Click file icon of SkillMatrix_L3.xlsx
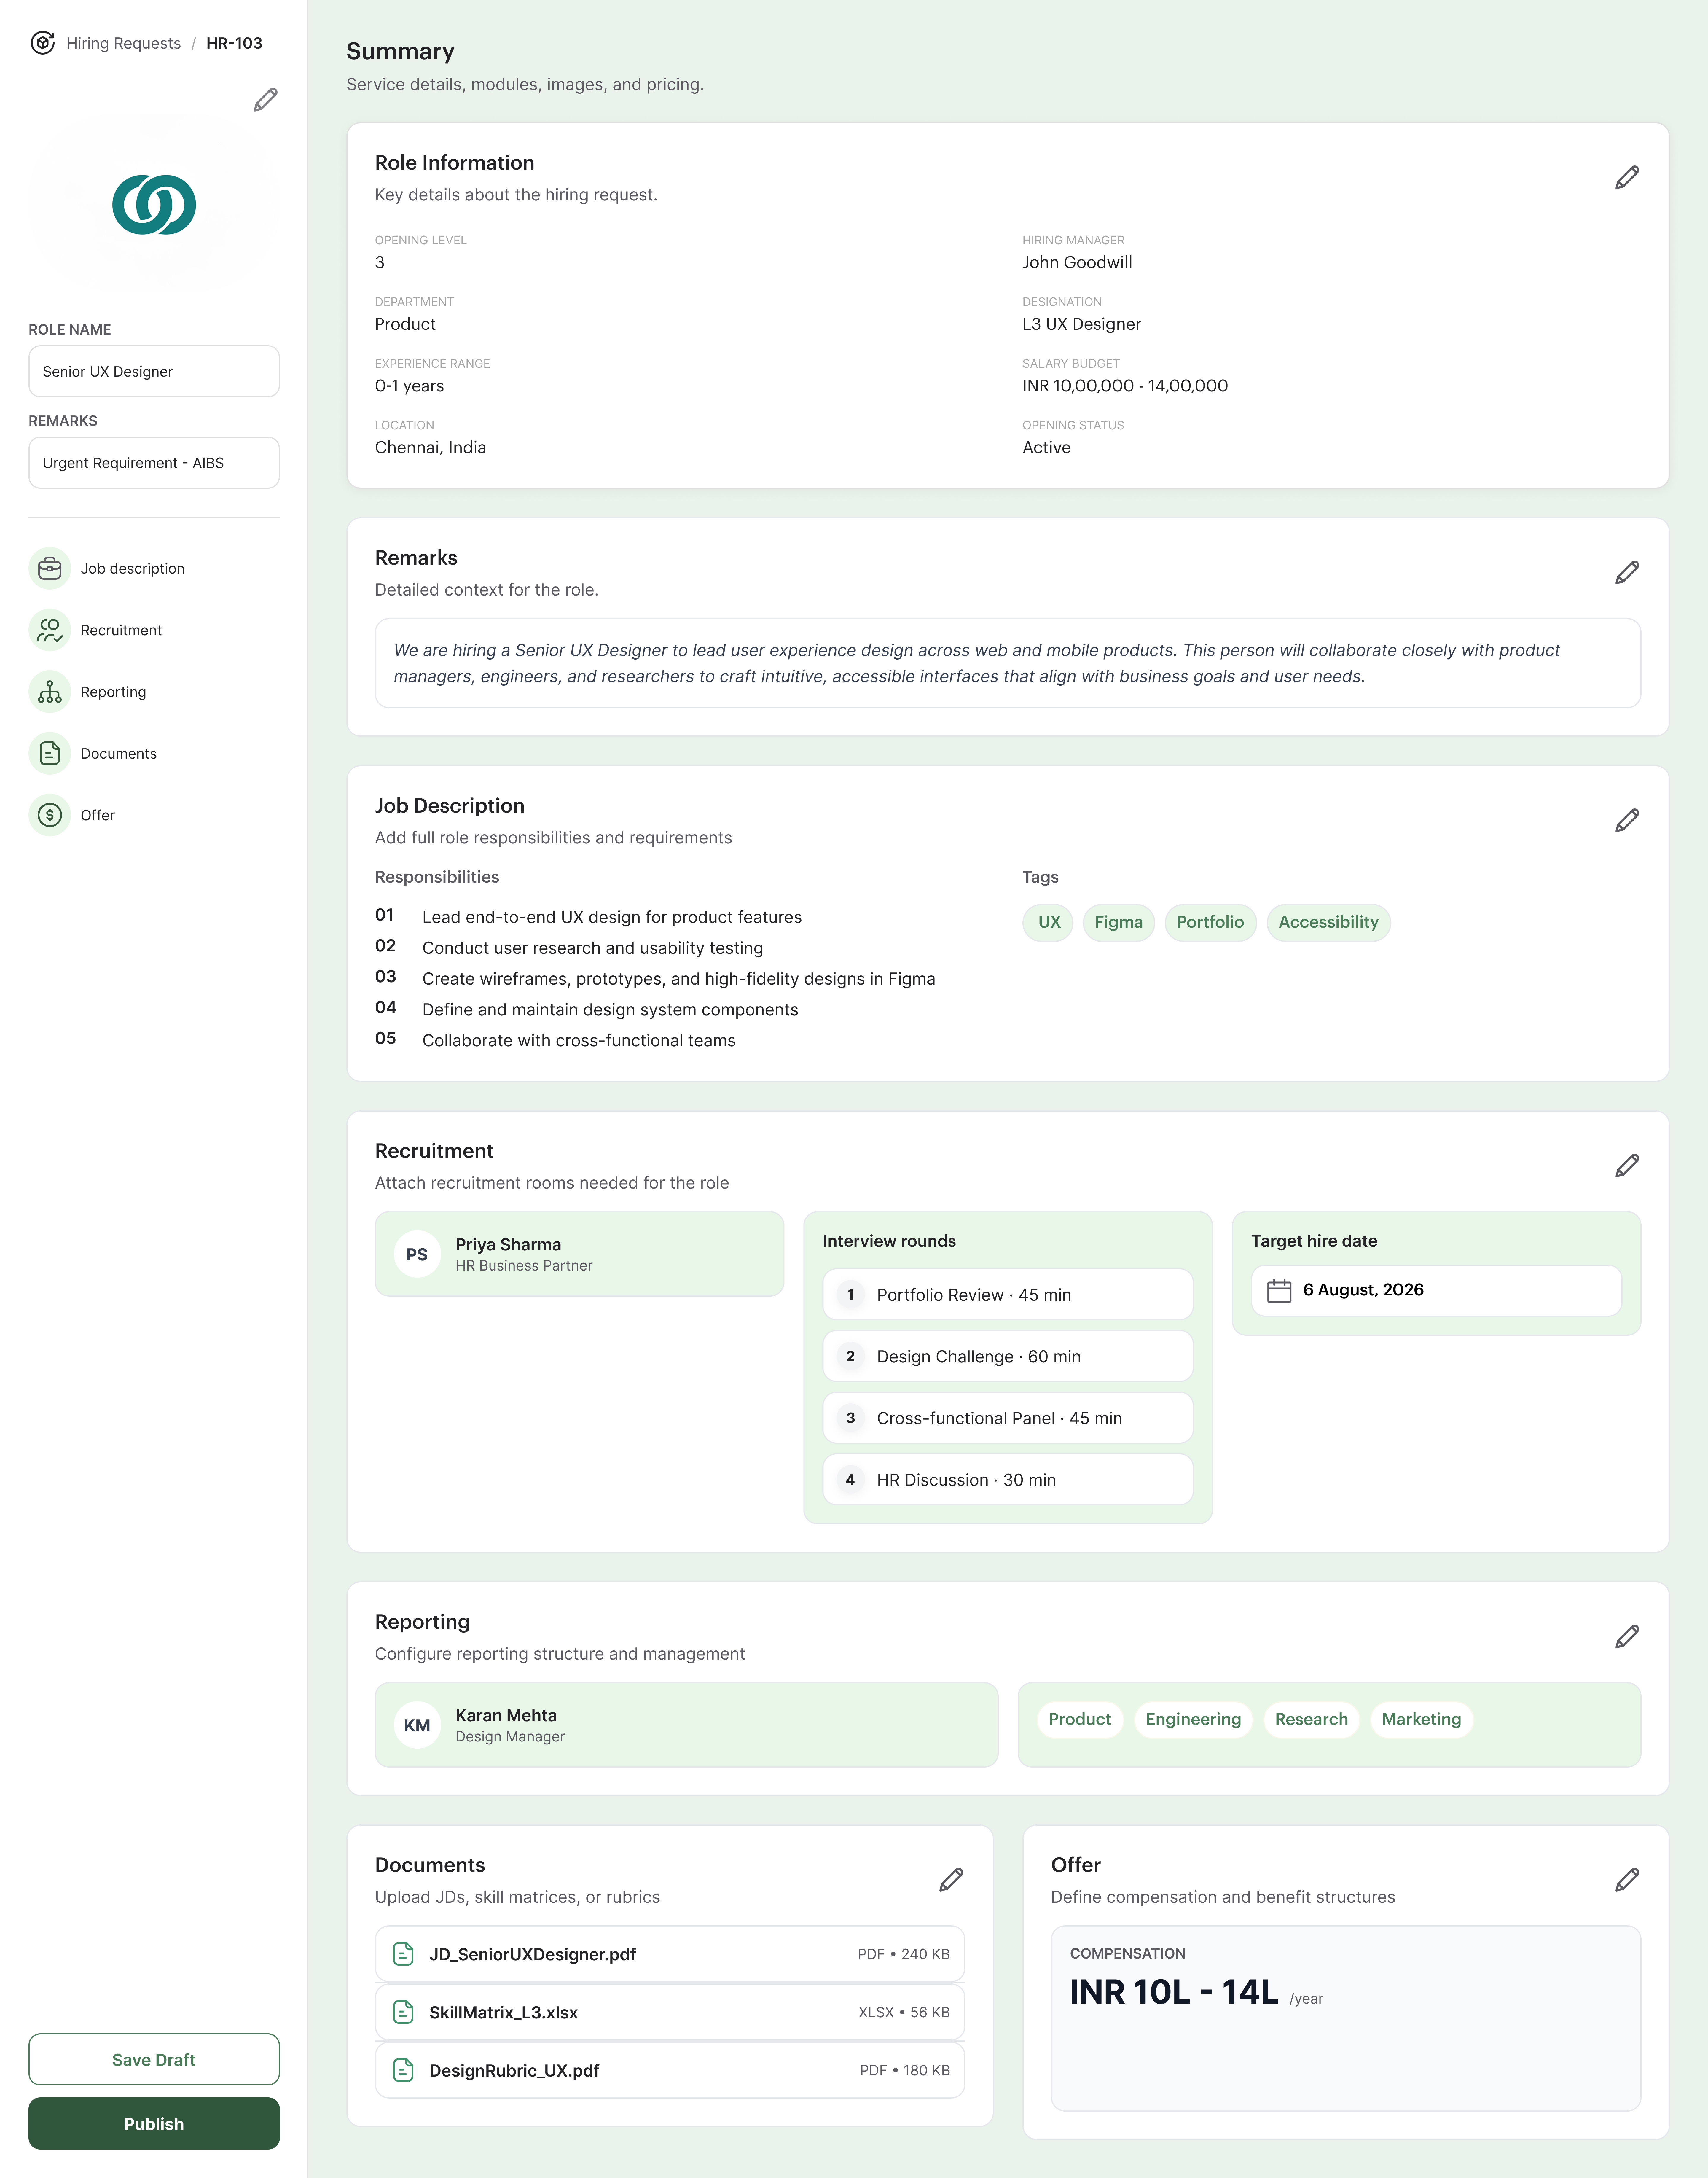The height and width of the screenshot is (2178, 1708). (403, 2012)
